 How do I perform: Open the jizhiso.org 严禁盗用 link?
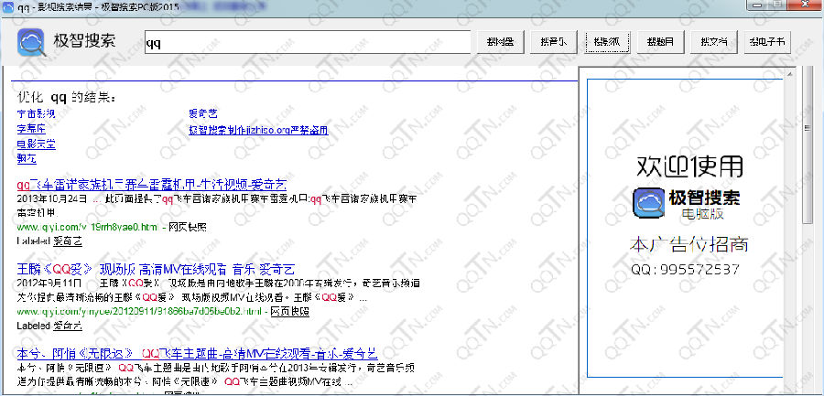tap(258, 130)
